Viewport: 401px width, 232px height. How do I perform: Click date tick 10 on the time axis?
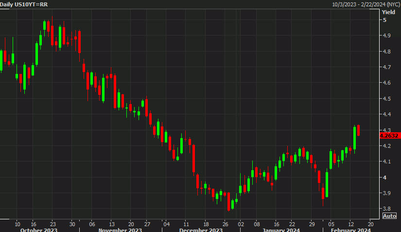click(x=17, y=224)
